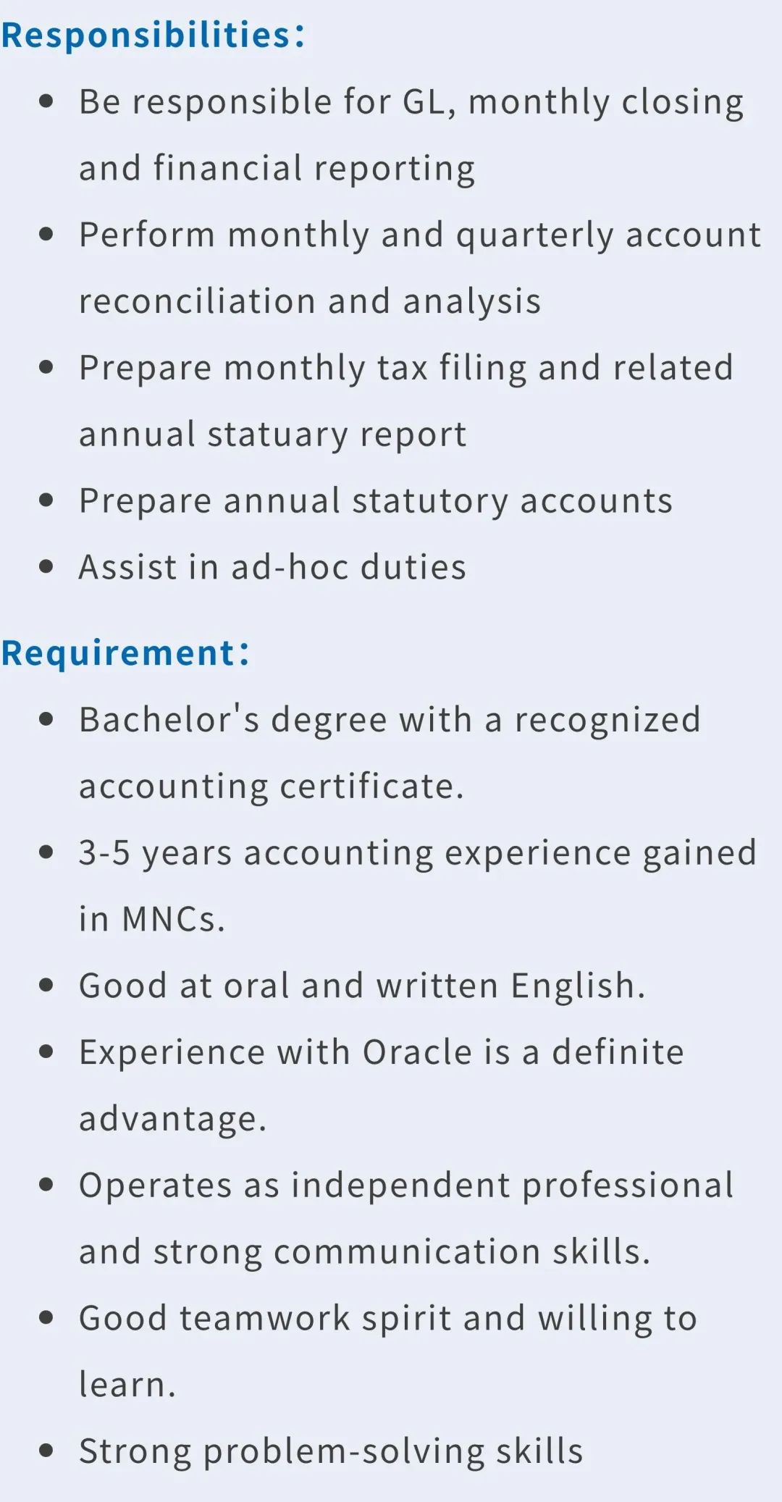Click 'Prepare monthly tax filing' line

[406, 368]
